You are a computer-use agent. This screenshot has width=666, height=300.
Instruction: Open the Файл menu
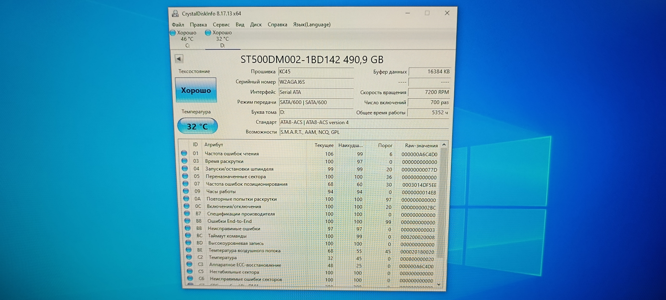(178, 25)
